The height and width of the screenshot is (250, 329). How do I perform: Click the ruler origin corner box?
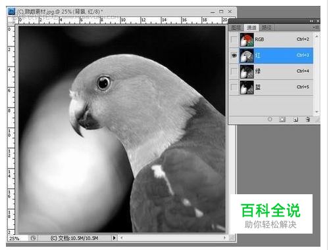[x=12, y=21]
